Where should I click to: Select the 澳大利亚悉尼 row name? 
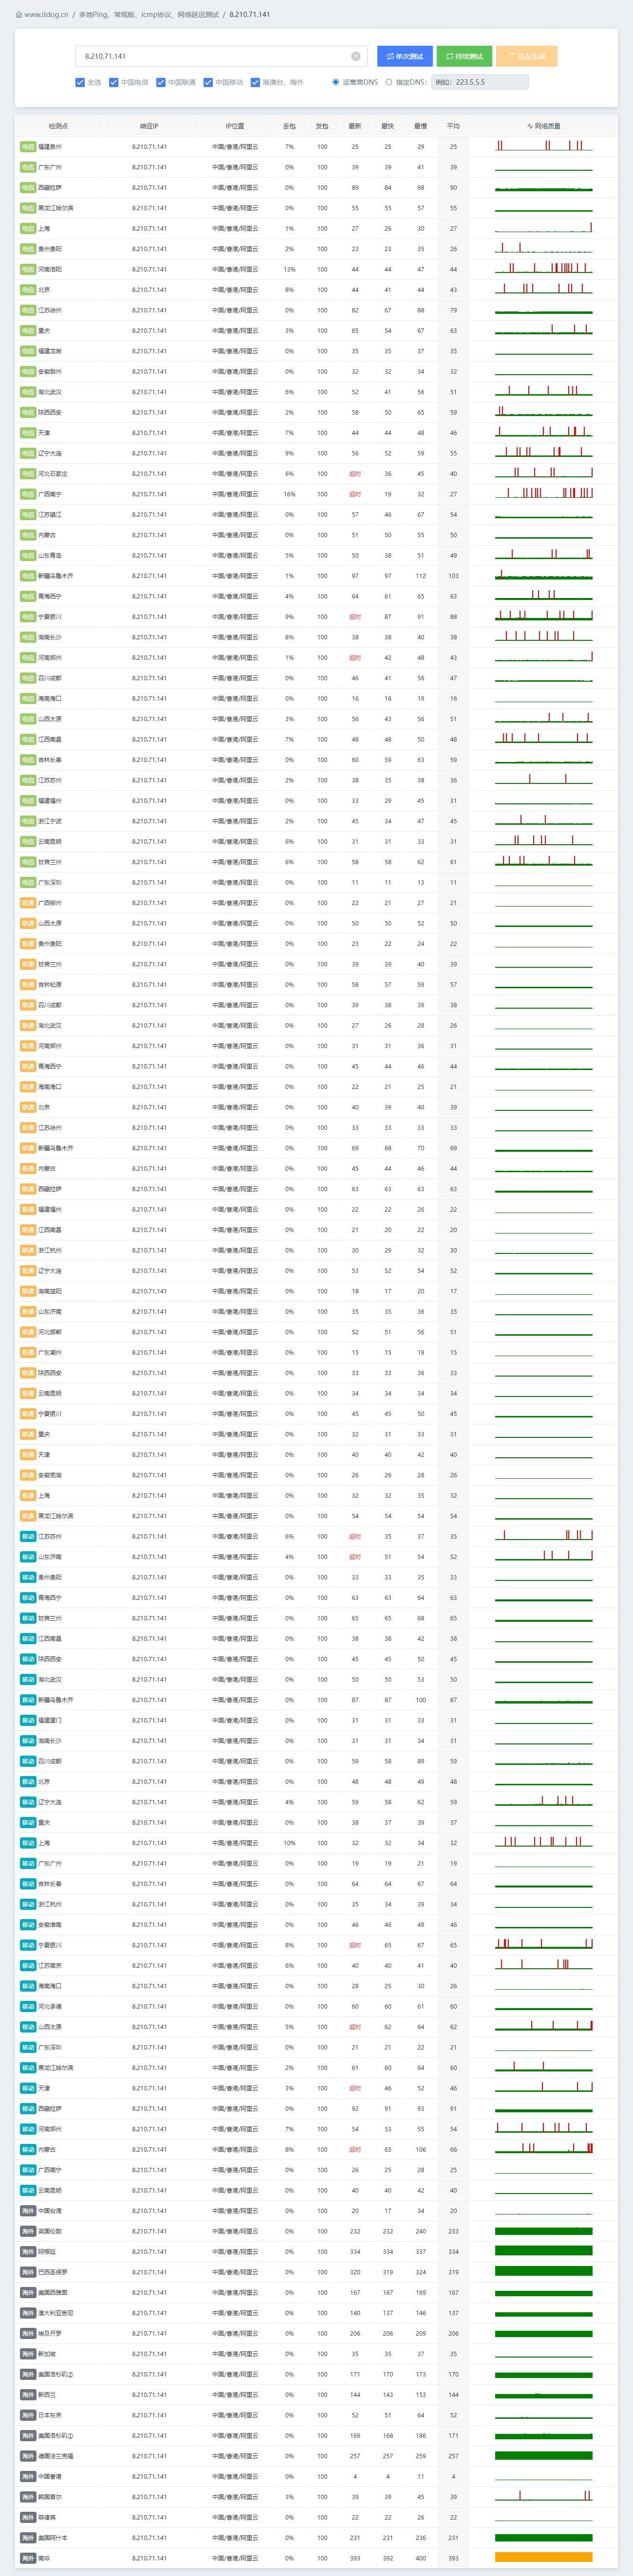point(56,2313)
